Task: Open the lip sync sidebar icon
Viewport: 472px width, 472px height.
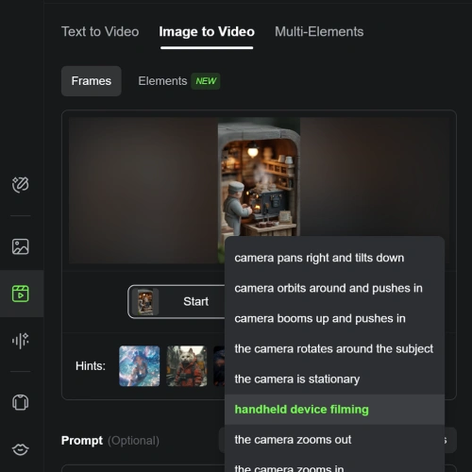Action: (x=21, y=449)
